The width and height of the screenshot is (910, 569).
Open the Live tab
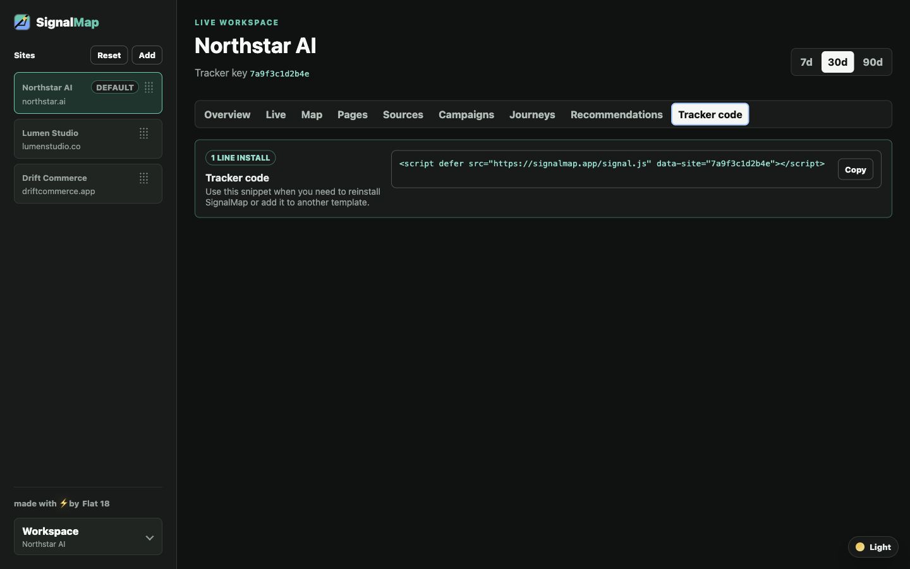click(276, 114)
